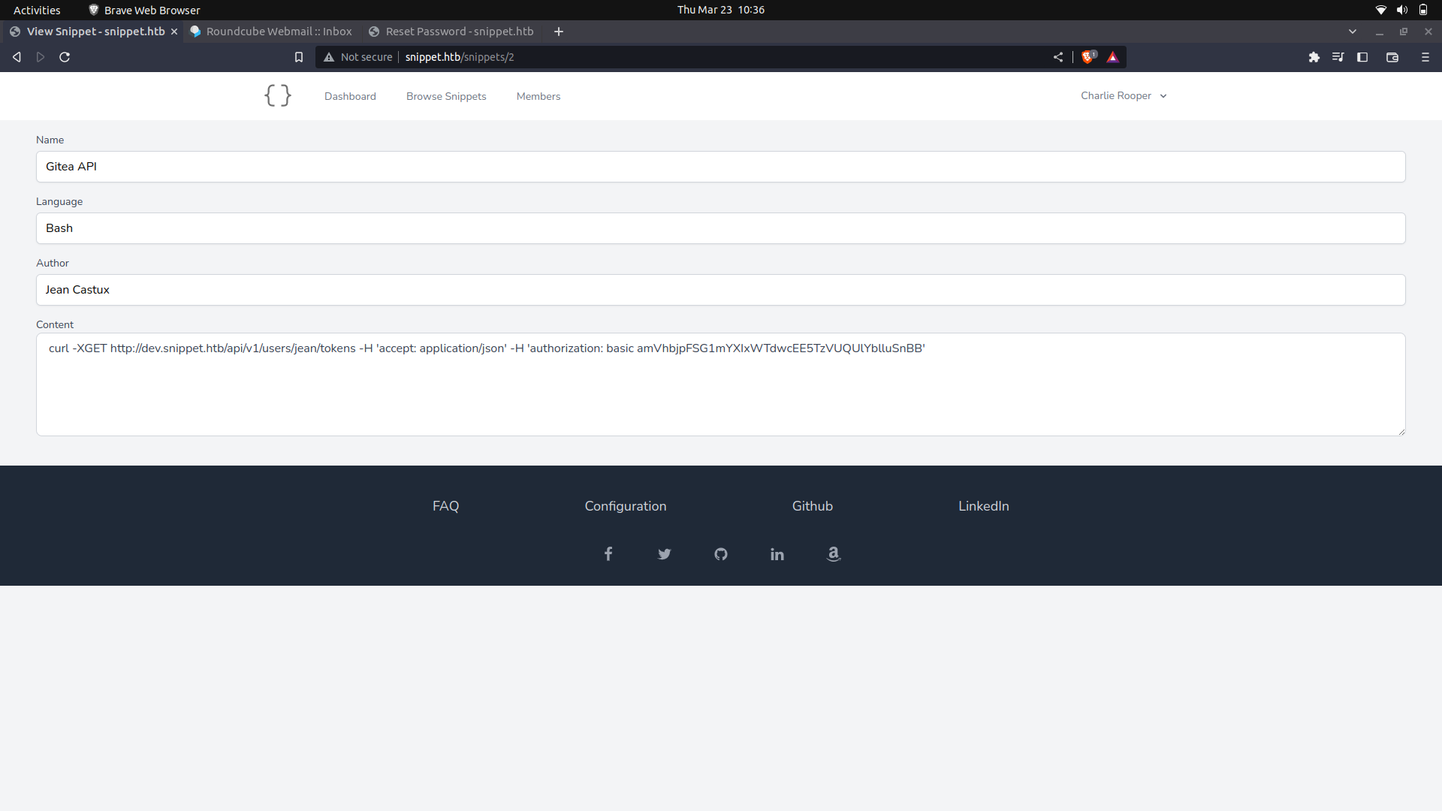1442x811 pixels.
Task: Visit the Facebook social icon
Action: point(608,553)
